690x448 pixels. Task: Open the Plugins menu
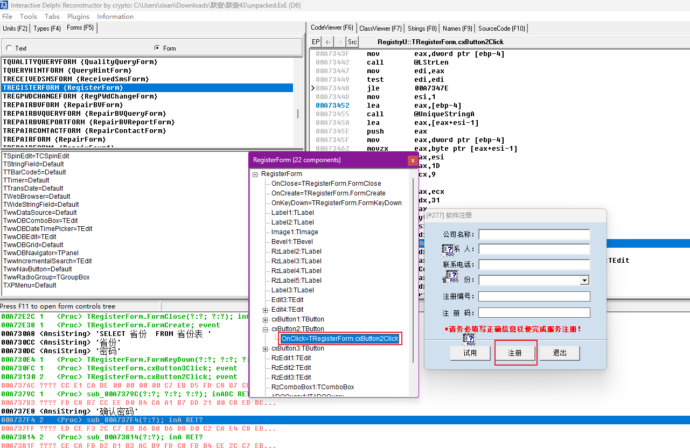(x=79, y=17)
